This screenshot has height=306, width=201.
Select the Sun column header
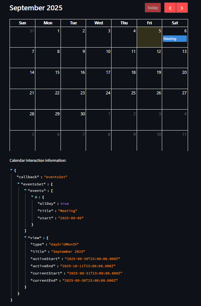(22, 23)
